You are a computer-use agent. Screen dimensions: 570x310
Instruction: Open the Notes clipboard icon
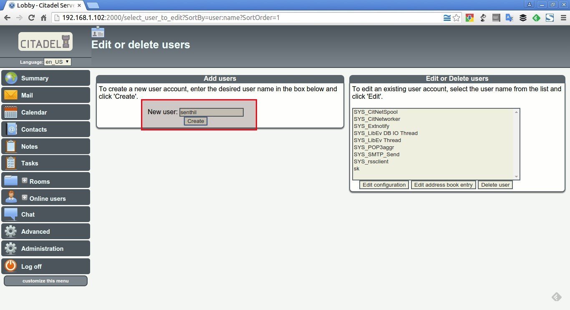[x=11, y=146]
